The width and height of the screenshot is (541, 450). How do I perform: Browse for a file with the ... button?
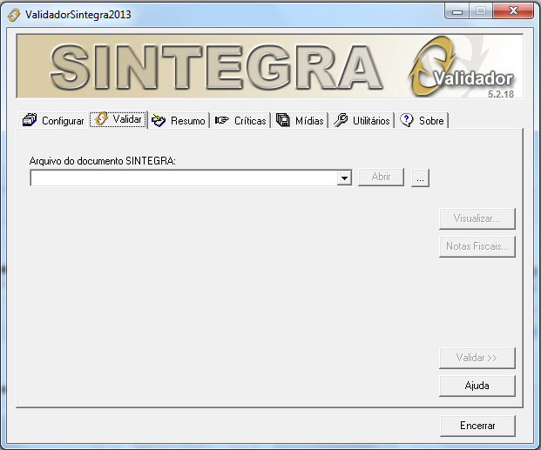point(420,178)
